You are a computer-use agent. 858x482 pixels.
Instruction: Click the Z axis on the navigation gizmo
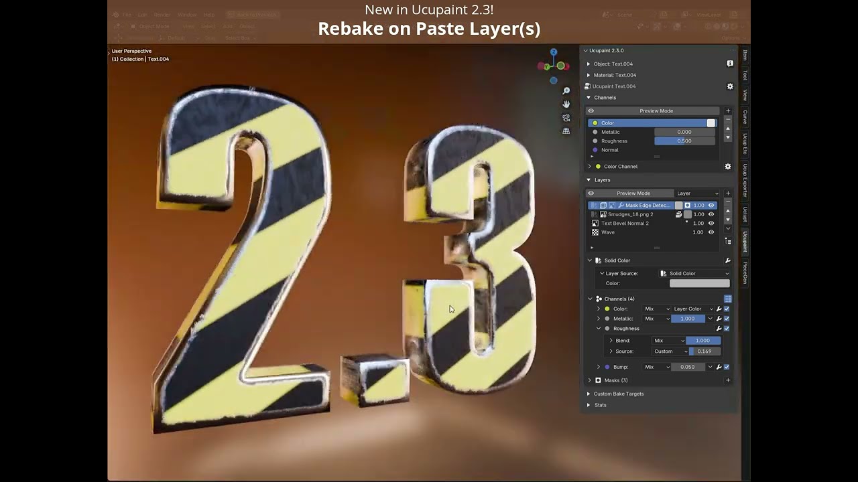tap(554, 52)
